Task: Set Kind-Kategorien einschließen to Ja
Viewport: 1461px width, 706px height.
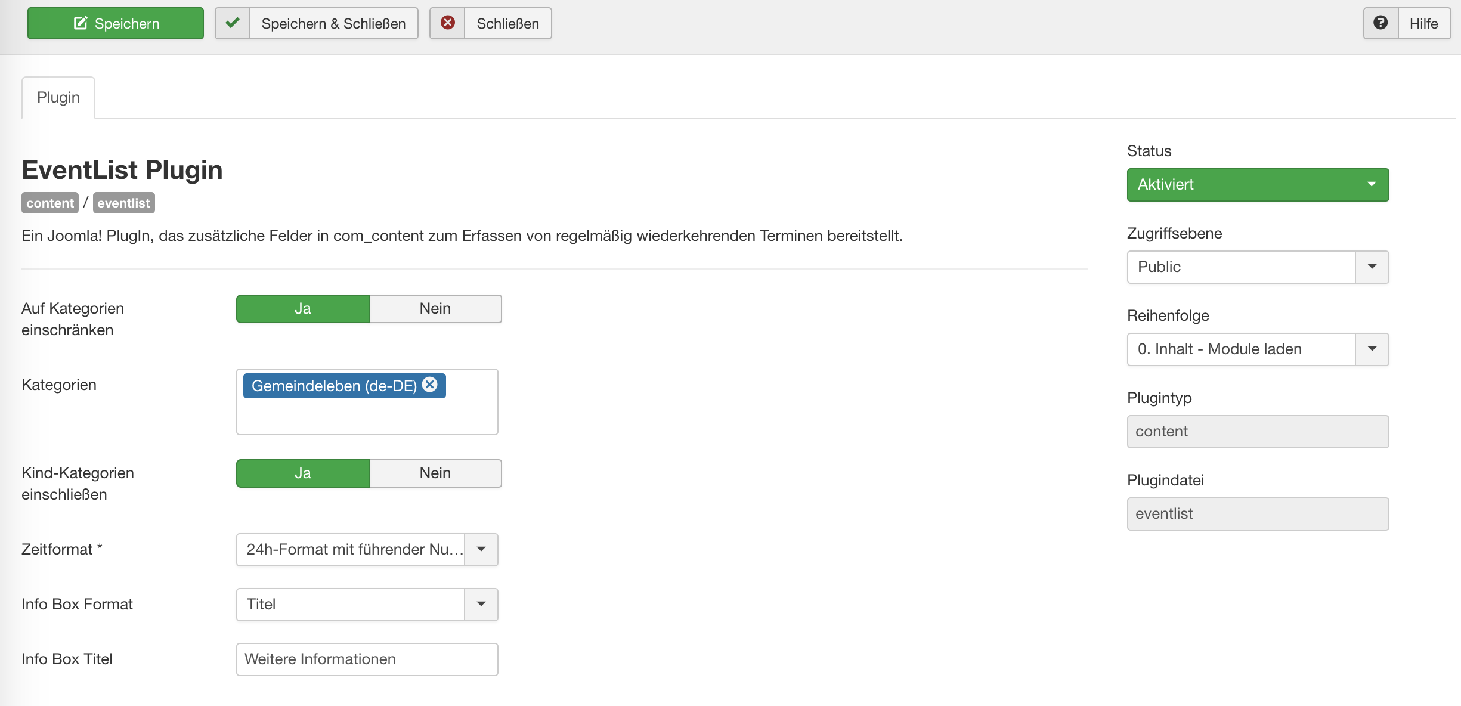Action: (x=303, y=473)
